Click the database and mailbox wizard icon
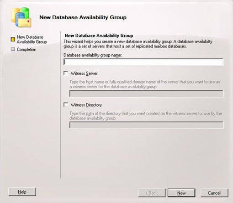Screen dimensions: 233x203 pyautogui.click(x=21, y=17)
